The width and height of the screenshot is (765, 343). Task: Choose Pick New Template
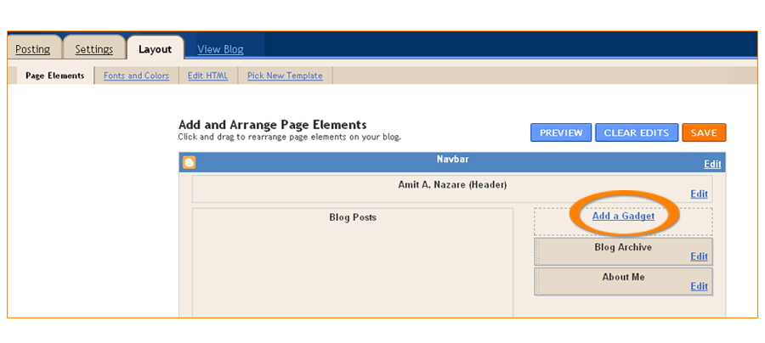coord(285,76)
